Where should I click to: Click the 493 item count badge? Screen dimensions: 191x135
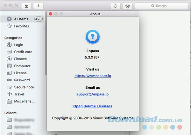pyautogui.click(x=39, y=19)
